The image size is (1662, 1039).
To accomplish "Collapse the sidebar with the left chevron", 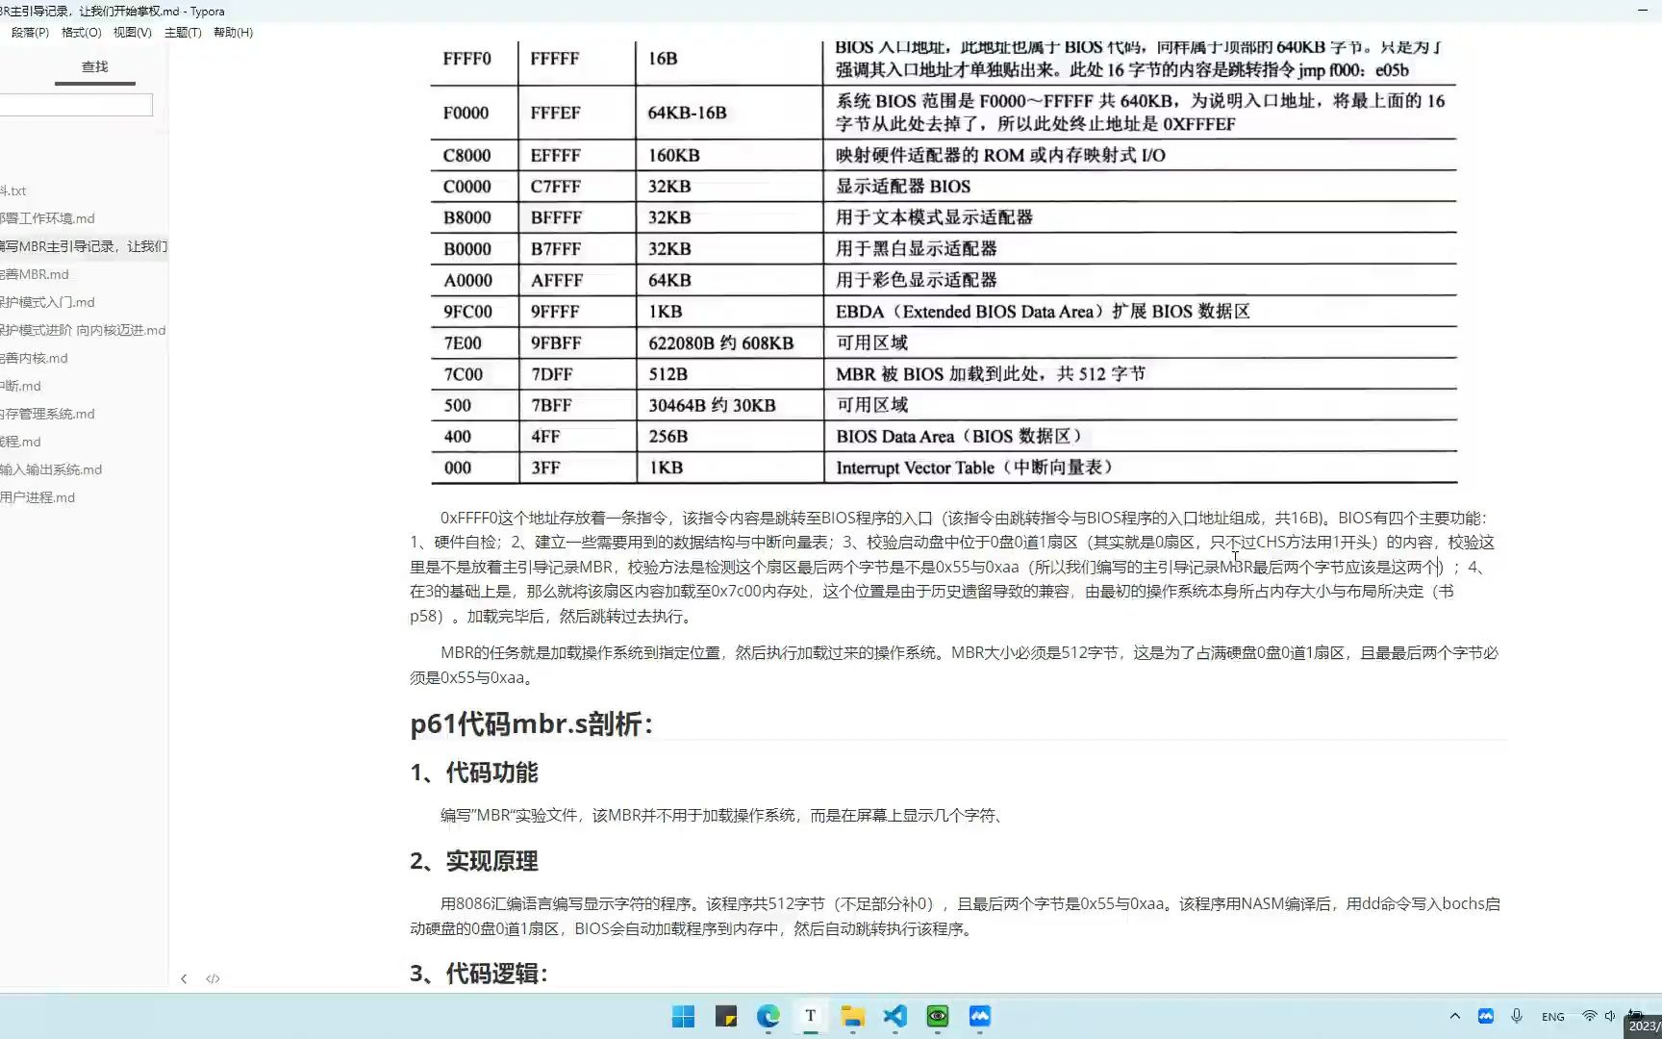I will [x=184, y=978].
